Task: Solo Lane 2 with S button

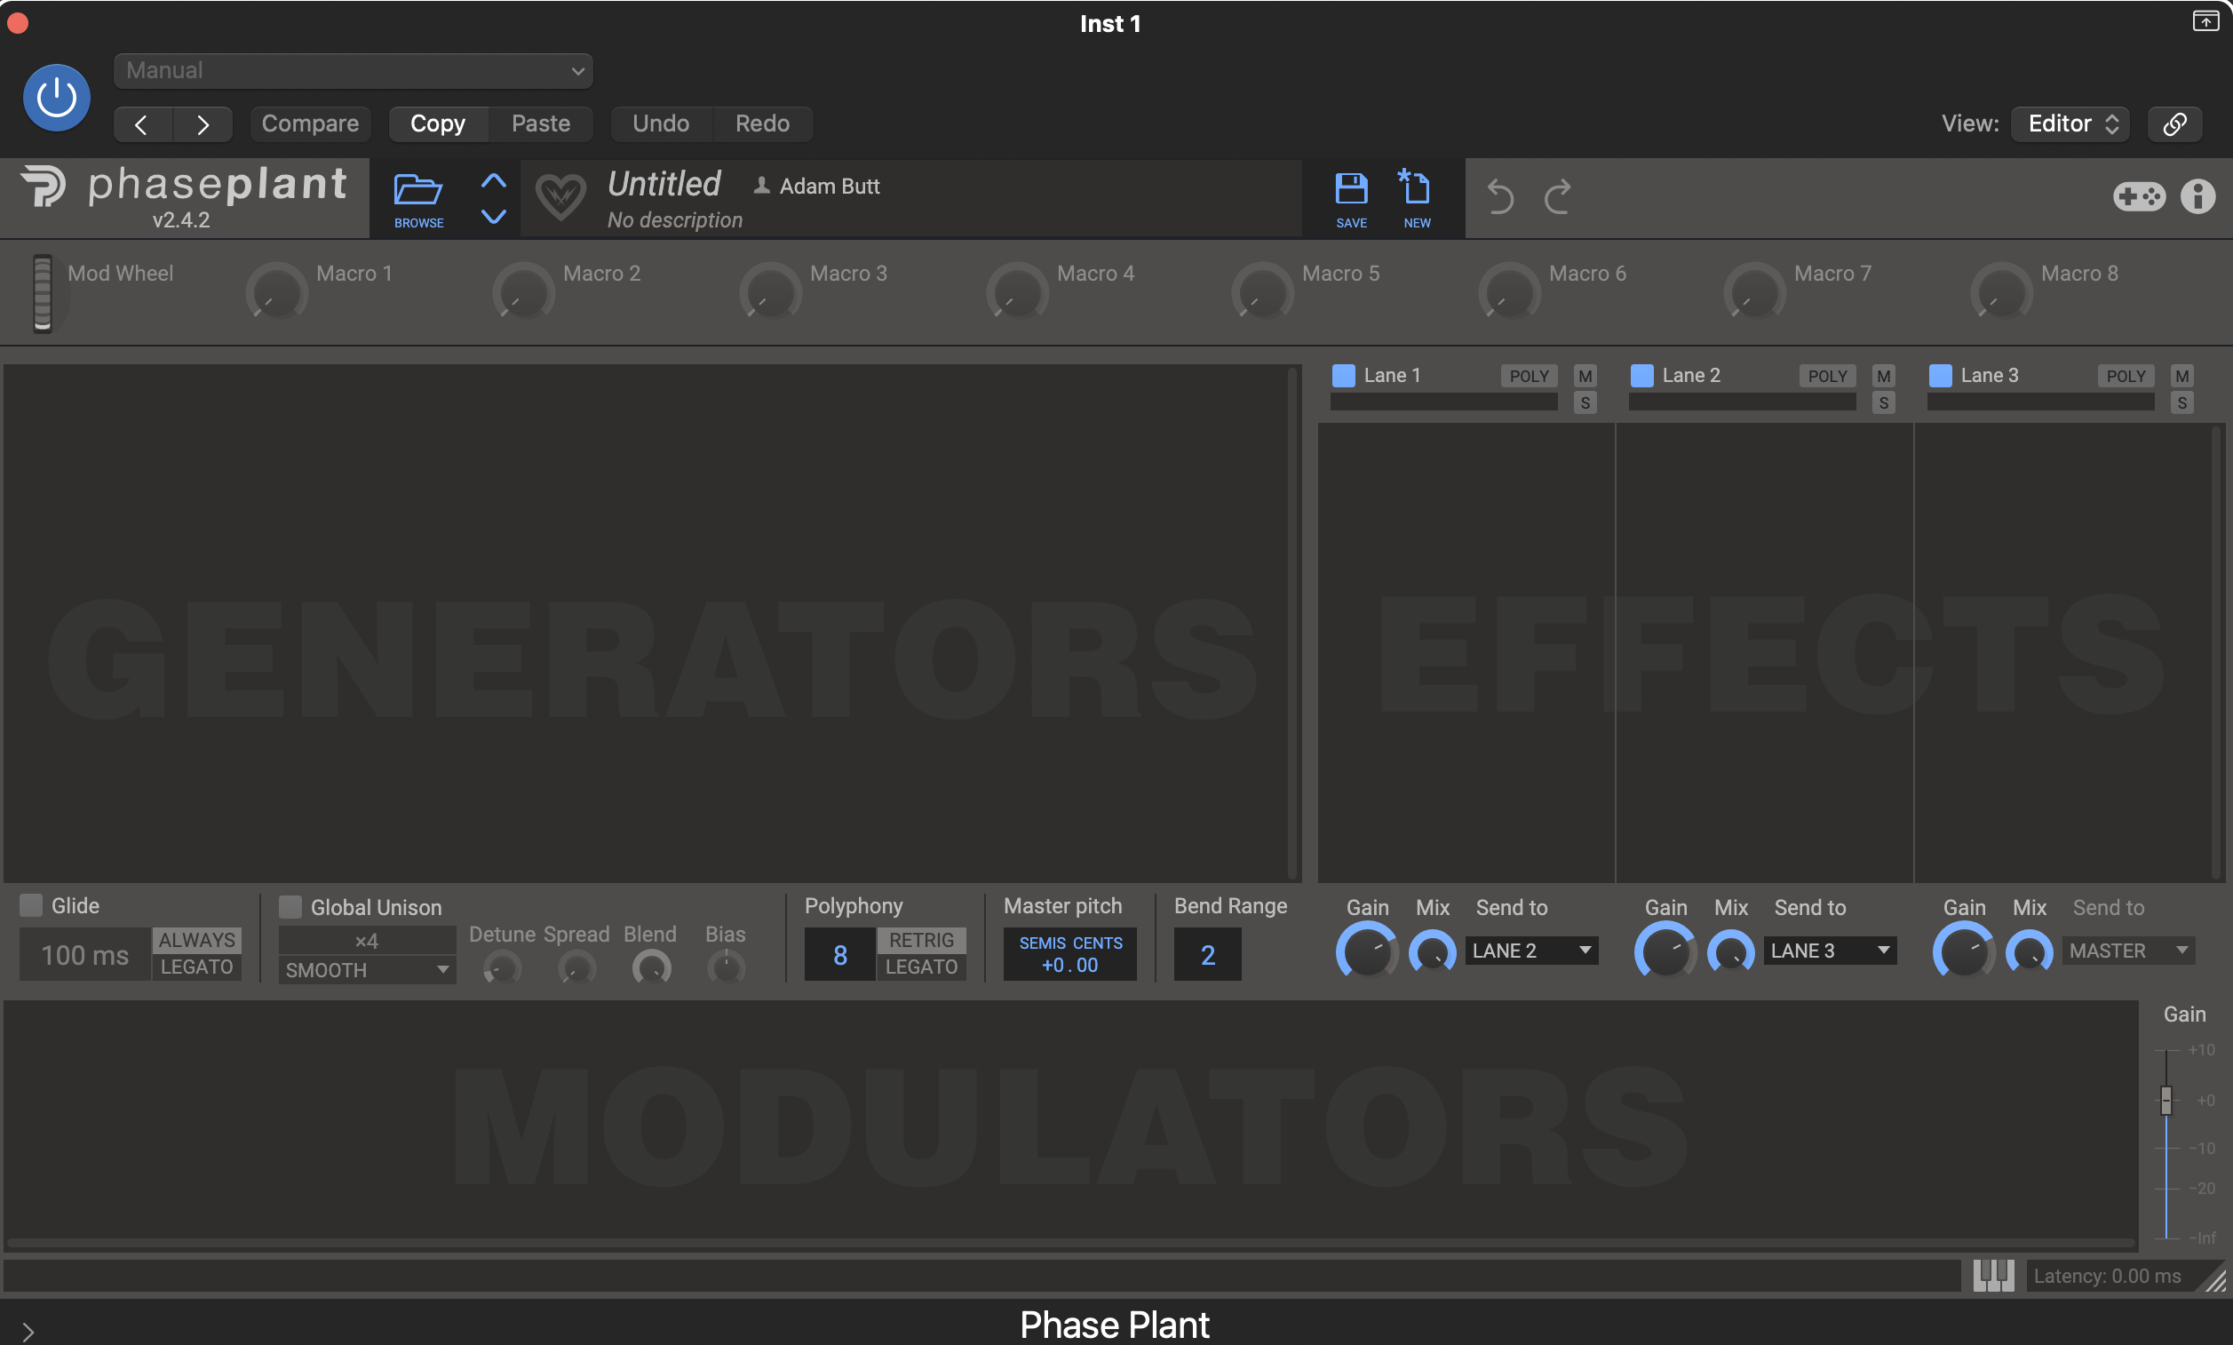Action: pyautogui.click(x=1883, y=402)
